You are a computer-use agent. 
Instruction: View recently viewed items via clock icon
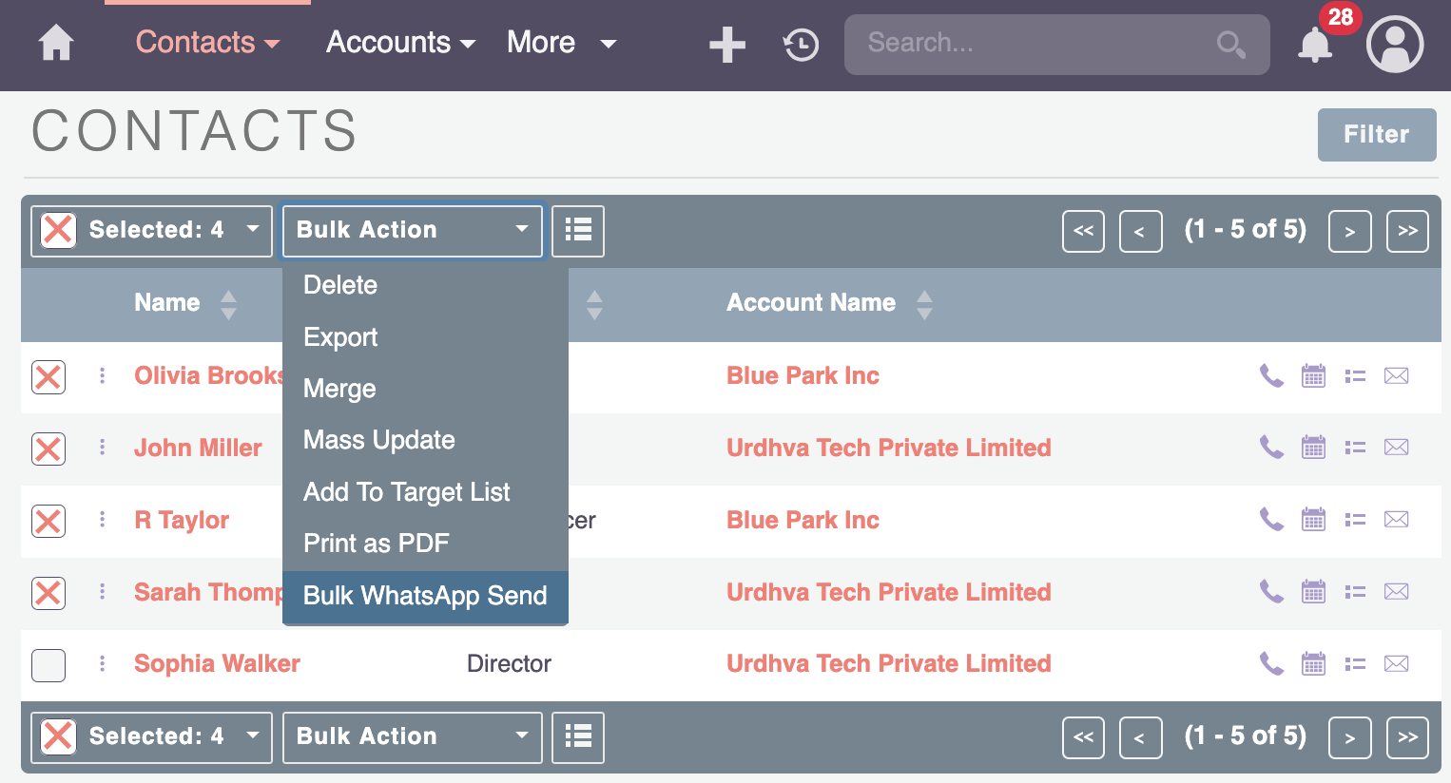point(800,44)
